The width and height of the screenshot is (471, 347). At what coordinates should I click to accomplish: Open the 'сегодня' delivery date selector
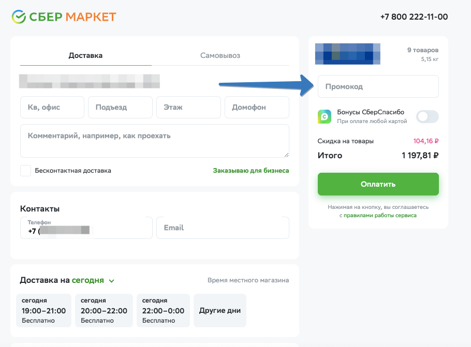tap(87, 280)
